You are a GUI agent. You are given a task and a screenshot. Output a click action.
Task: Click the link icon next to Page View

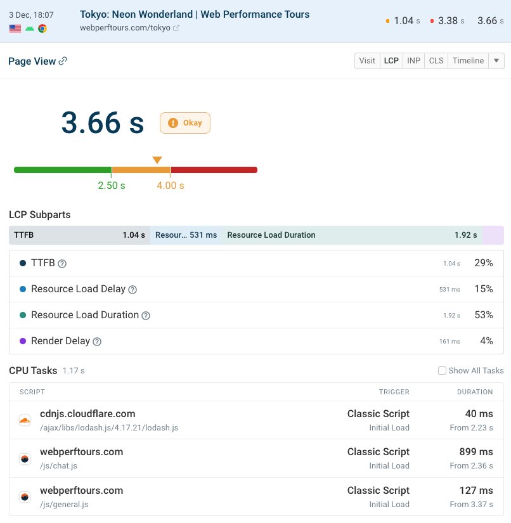(x=62, y=60)
